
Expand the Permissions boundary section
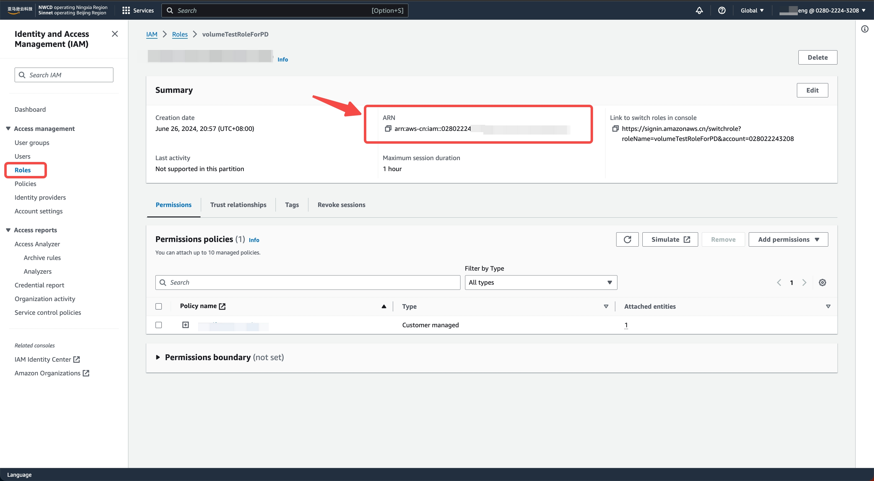point(158,357)
